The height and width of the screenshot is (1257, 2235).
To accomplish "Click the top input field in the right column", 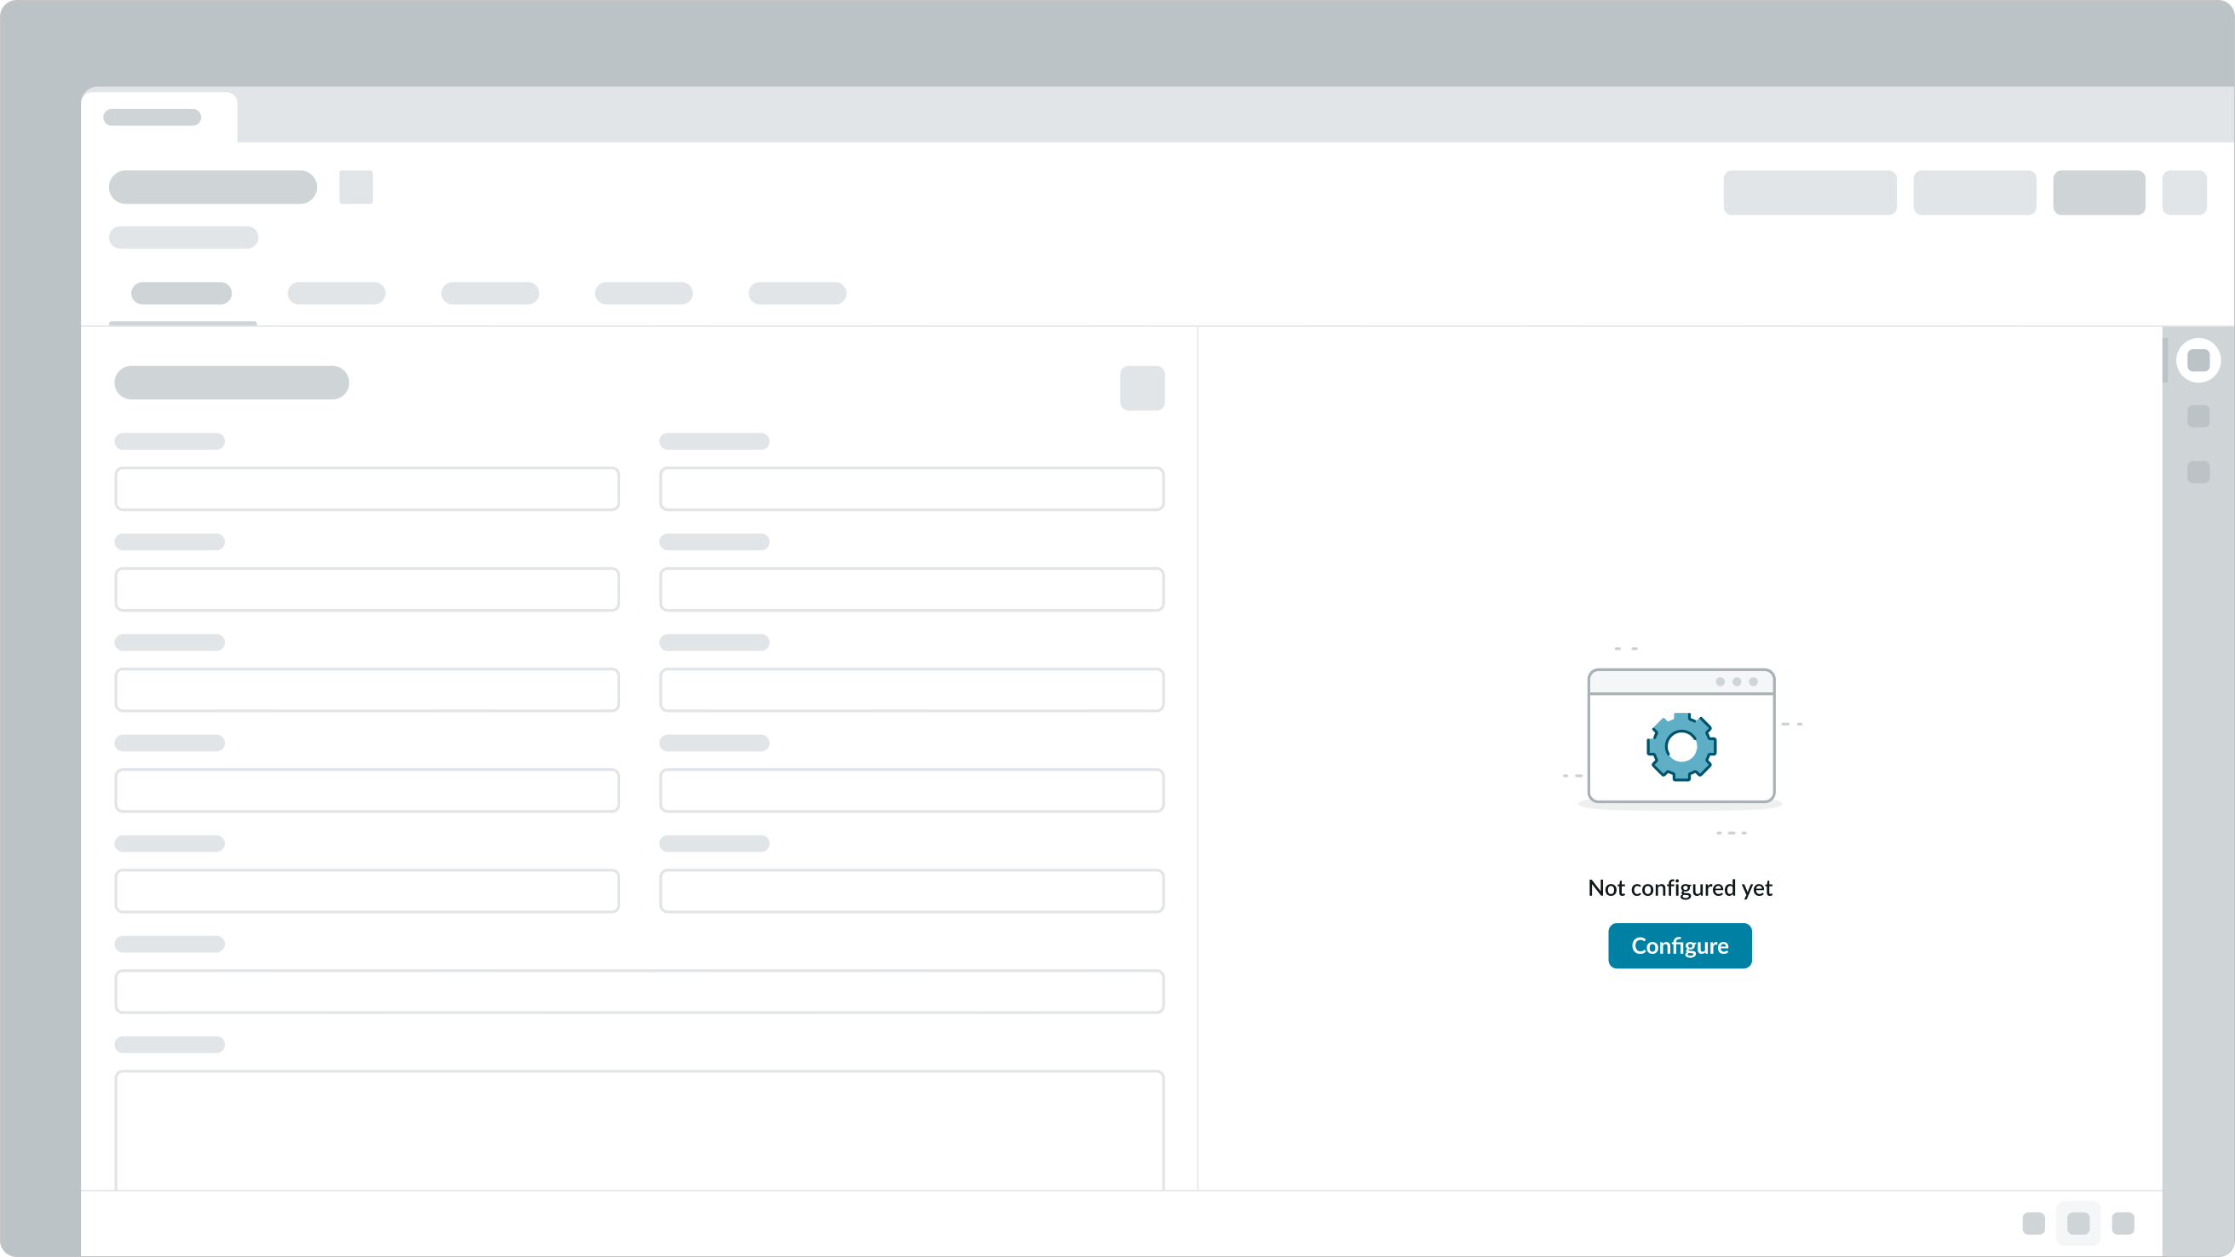I will [x=912, y=487].
